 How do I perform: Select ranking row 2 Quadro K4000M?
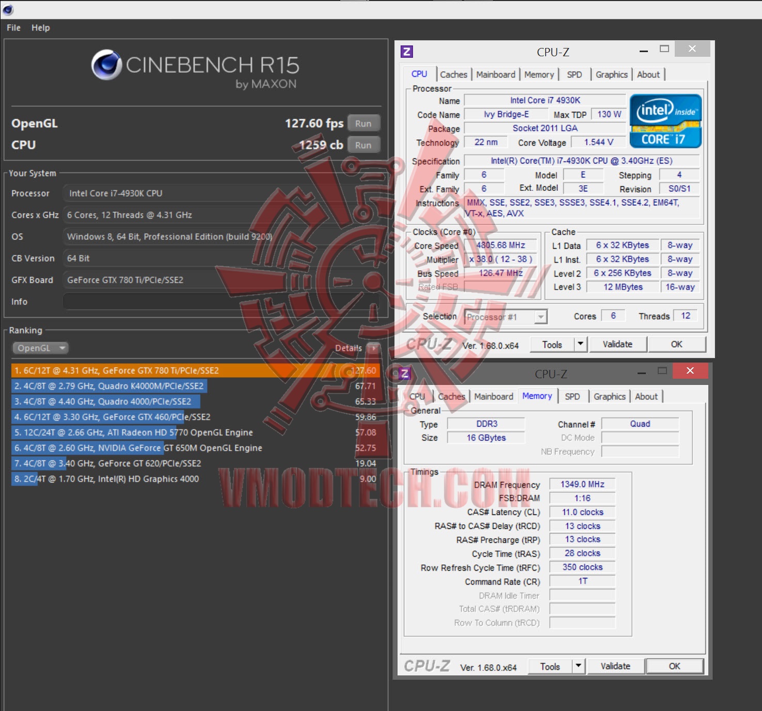tap(196, 386)
